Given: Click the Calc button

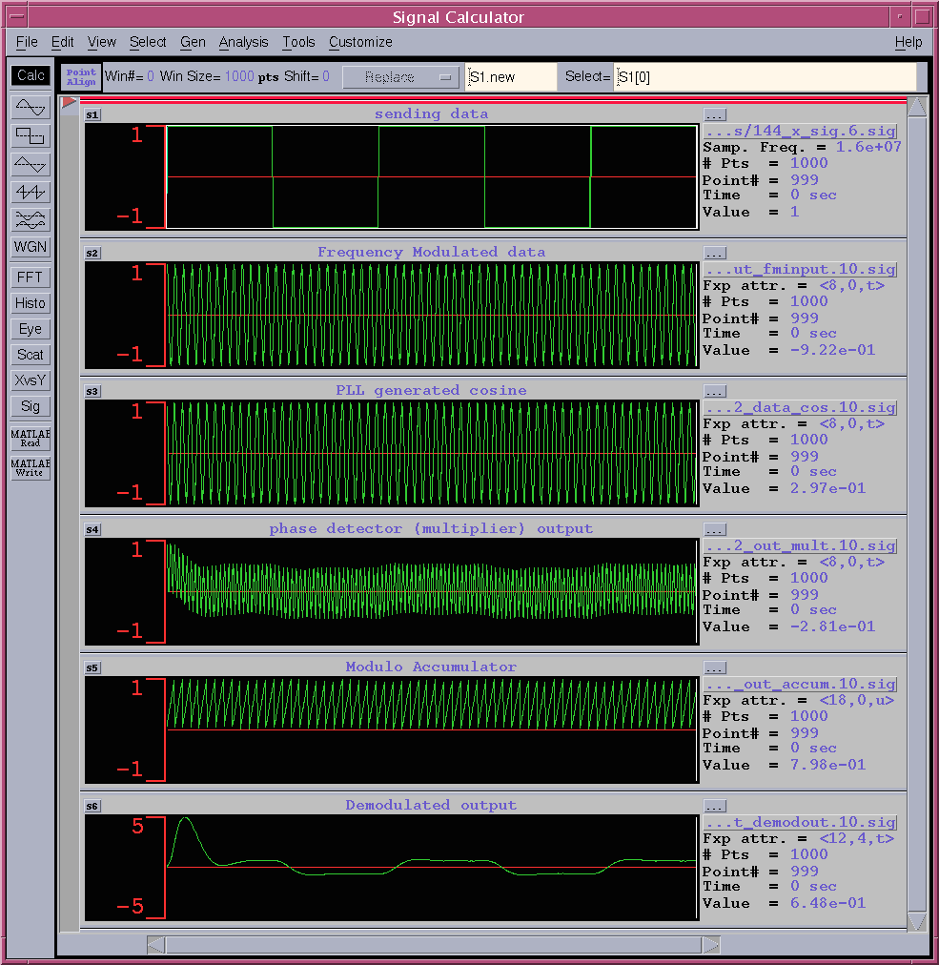Looking at the screenshot, I should (31, 75).
